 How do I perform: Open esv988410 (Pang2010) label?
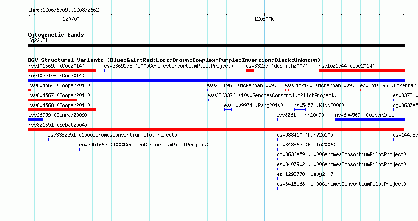click(305, 135)
